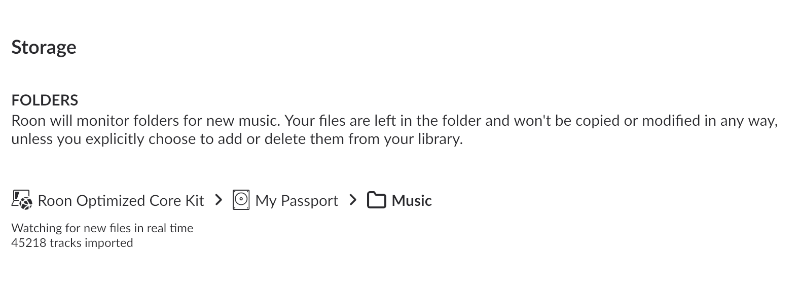Screen dimensions: 800x287
Task: Select the Roon Optimized Core Kit label
Action: point(121,201)
